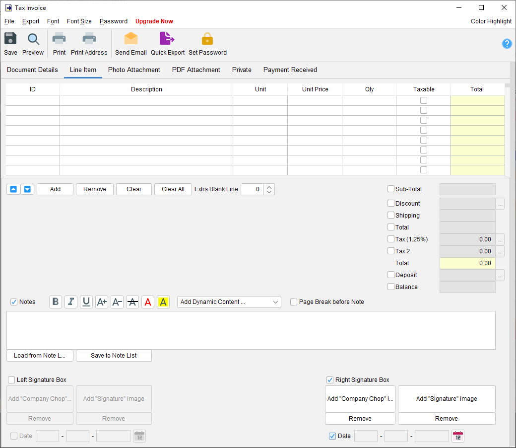
Task: Switch to the Private tab
Action: pyautogui.click(x=242, y=70)
